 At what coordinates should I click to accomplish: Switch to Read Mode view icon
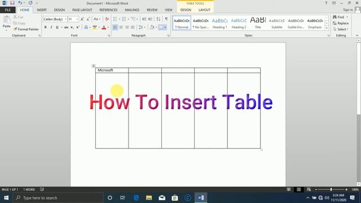coord(289,189)
